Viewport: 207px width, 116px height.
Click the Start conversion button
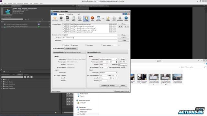coord(124,41)
